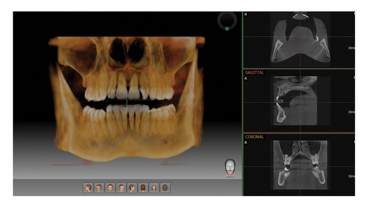Select the CORONAL view label
The height and width of the screenshot is (207, 365).
pyautogui.click(x=254, y=137)
